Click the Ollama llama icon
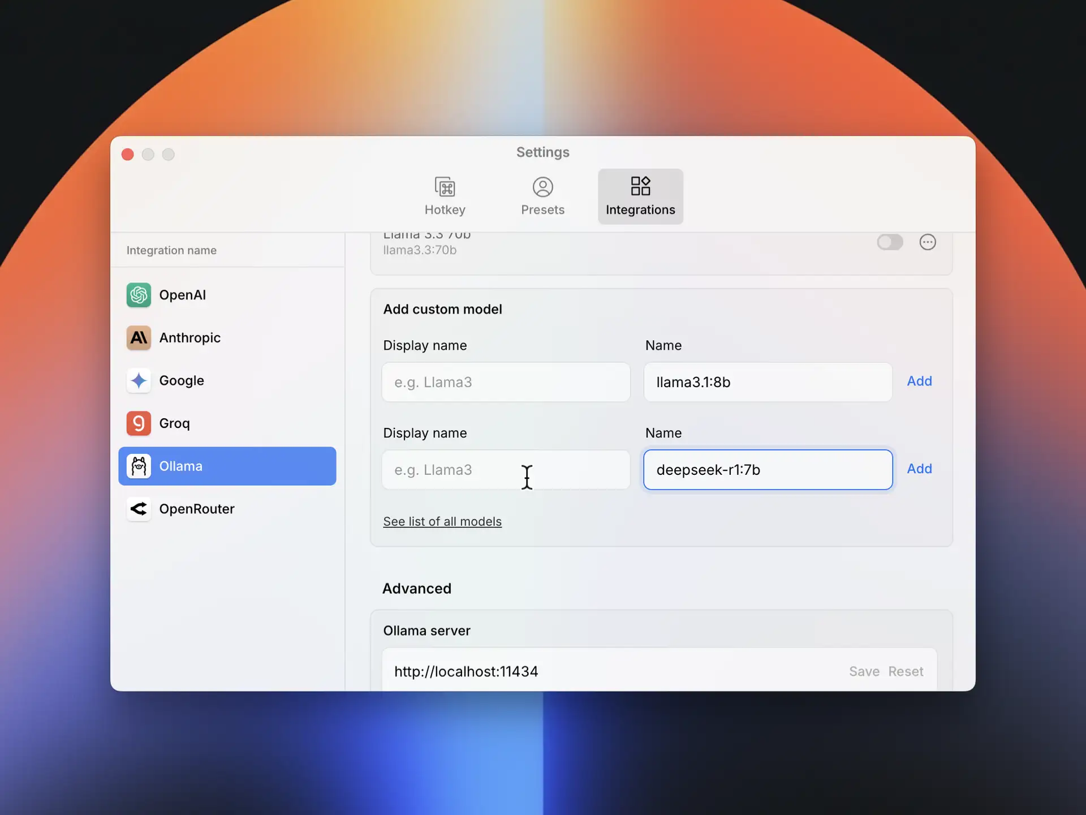This screenshot has width=1086, height=815. (139, 466)
